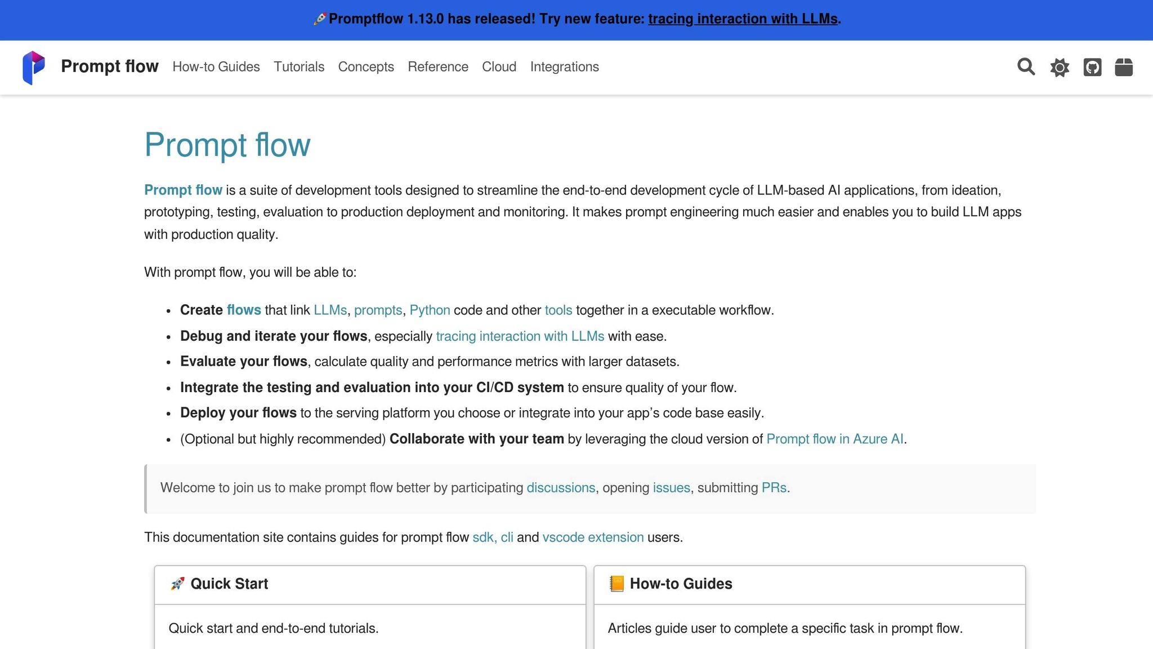1153x649 pixels.
Task: Click the Prompt flow logo
Action: [34, 67]
